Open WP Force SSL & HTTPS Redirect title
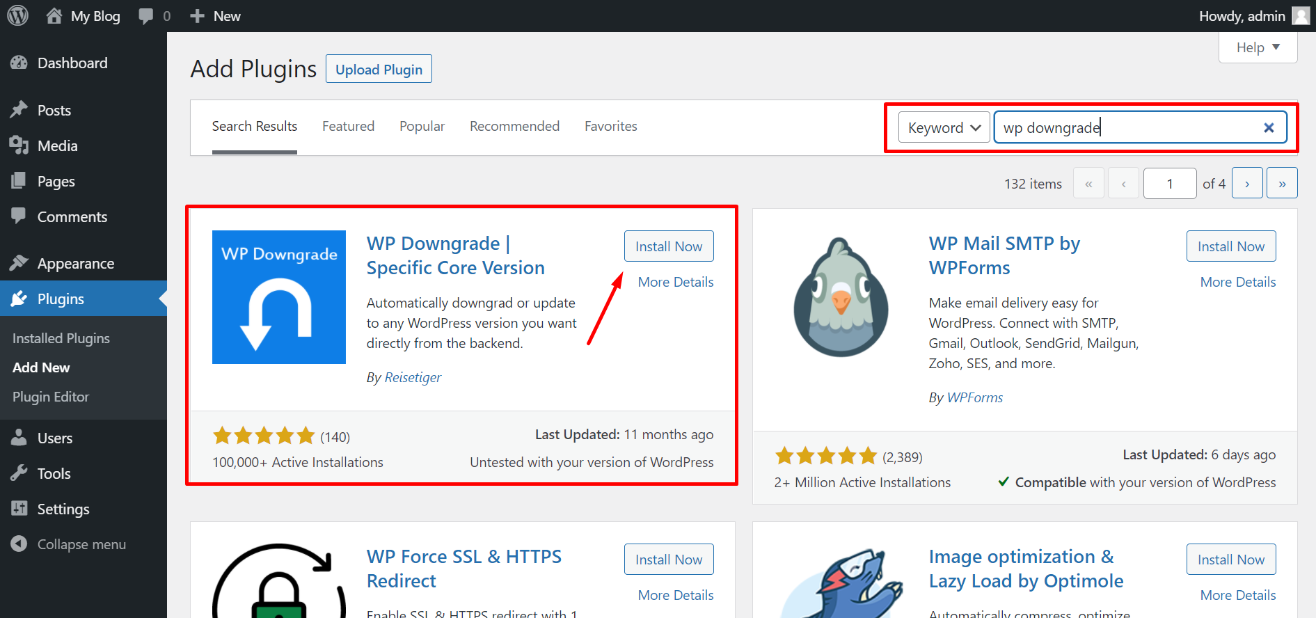Screen dimensions: 1316x618 [x=464, y=569]
